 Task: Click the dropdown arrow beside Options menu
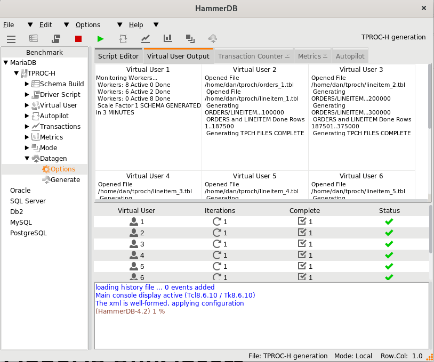119,25
